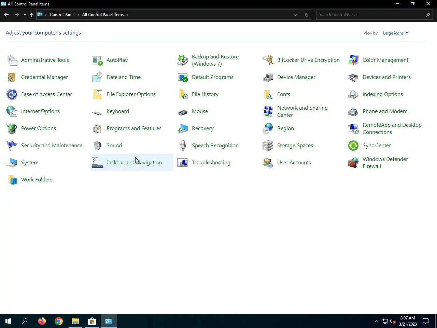Screen dimensions: 437x328
Task: Click the Recovery icon
Action: coord(183,128)
